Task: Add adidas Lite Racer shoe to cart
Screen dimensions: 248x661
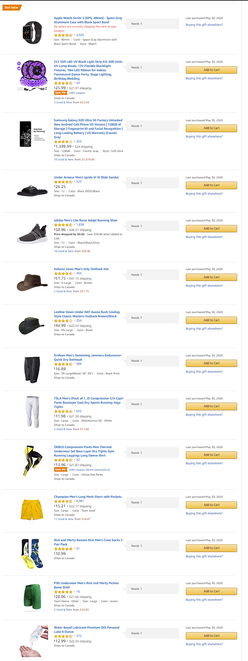Action: 211,229
